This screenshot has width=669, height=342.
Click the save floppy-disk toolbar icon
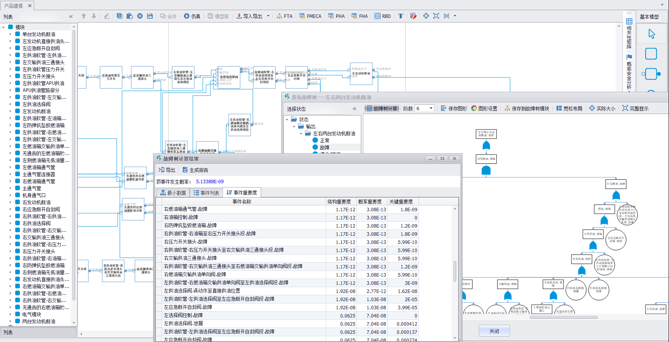click(150, 16)
